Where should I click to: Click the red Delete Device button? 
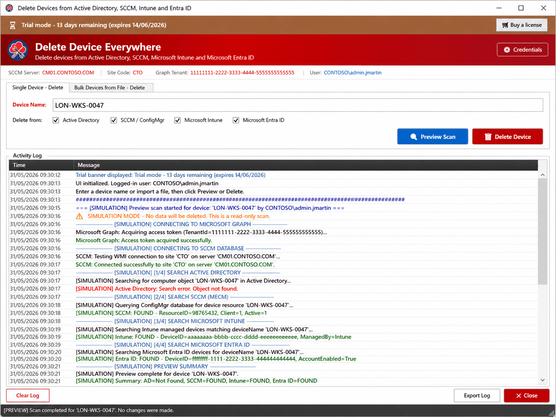pyautogui.click(x=507, y=137)
